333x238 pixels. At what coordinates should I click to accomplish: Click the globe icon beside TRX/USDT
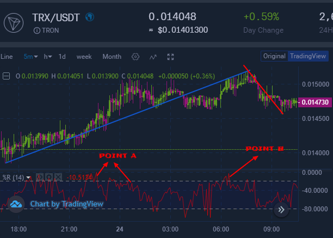[x=90, y=17]
